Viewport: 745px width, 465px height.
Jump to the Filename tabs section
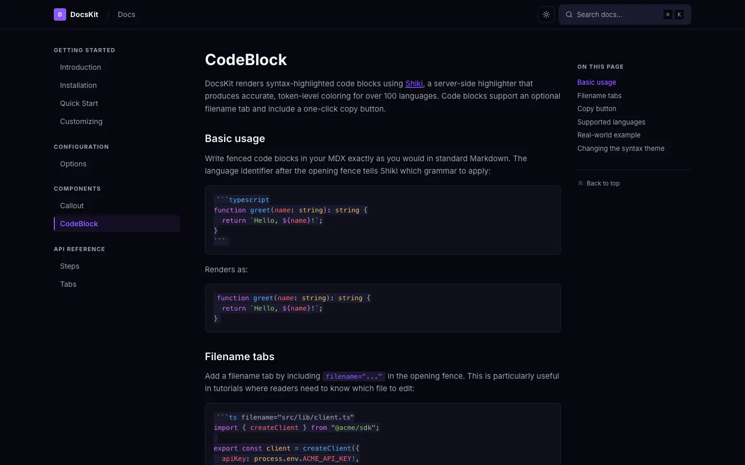[x=599, y=96]
